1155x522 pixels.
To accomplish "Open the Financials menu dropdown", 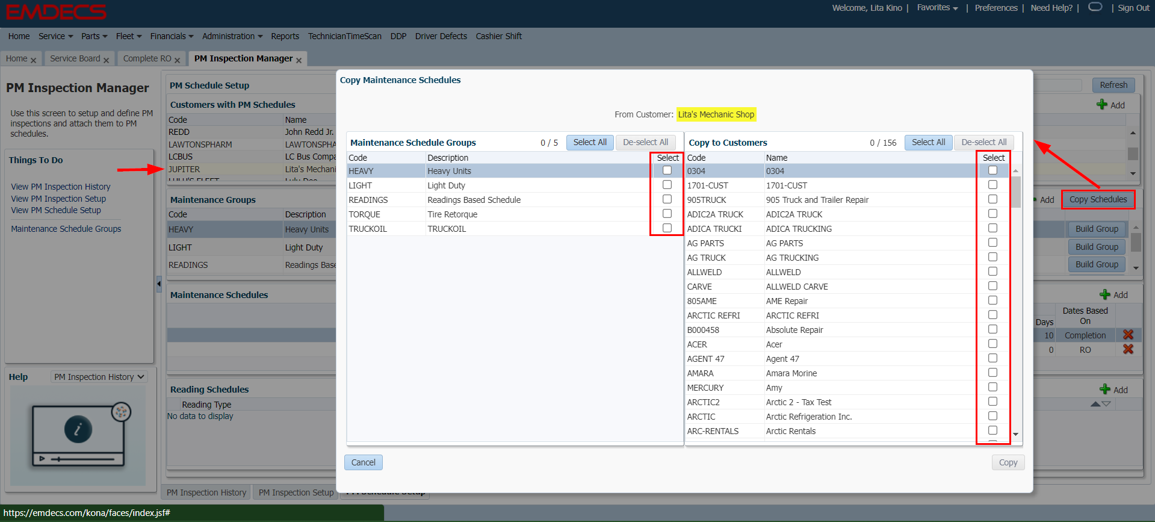I will [x=172, y=36].
